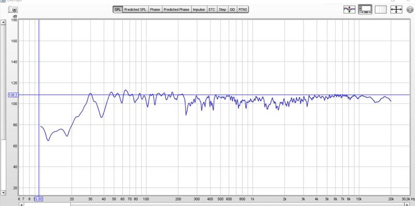
Task: View the GD tab
Action: (x=232, y=9)
